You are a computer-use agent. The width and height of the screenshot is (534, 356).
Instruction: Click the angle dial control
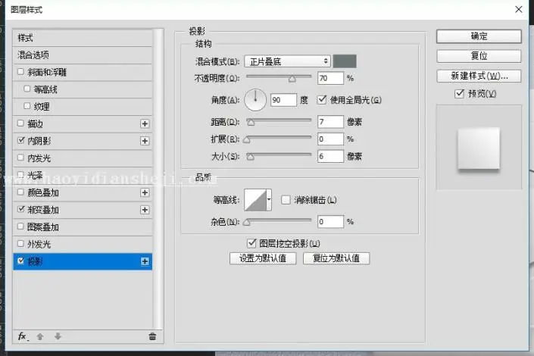point(255,100)
